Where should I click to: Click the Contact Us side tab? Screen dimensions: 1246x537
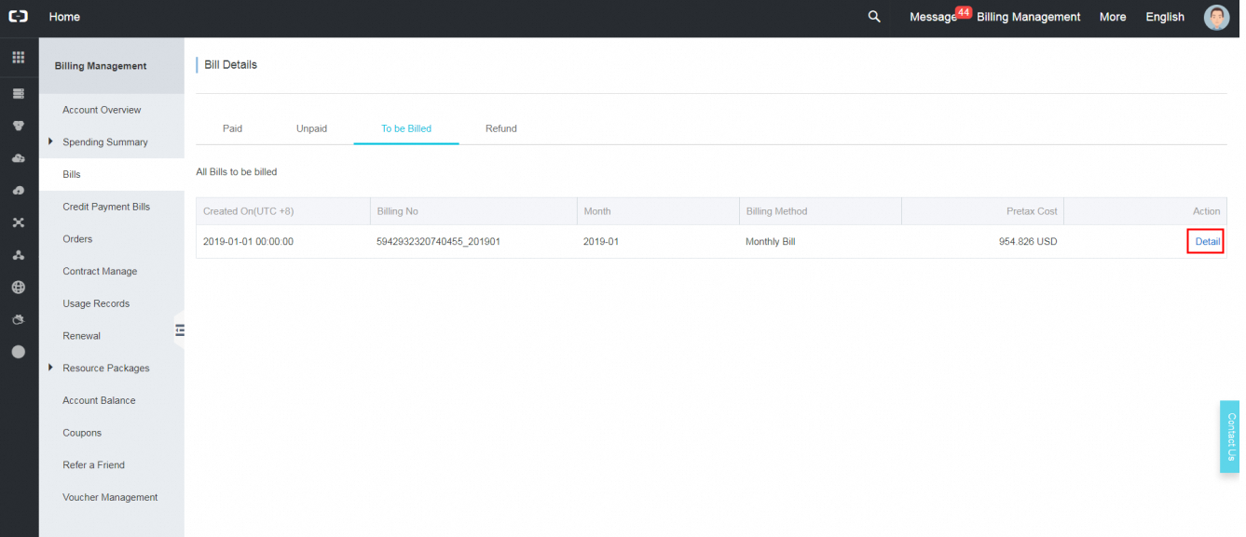(x=1230, y=436)
